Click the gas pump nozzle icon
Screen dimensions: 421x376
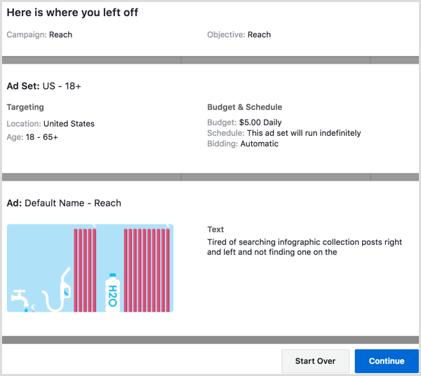coord(58,290)
